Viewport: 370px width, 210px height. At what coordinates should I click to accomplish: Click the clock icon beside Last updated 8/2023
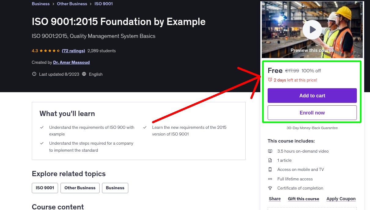pos(34,74)
